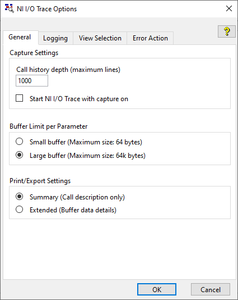Click the Call history depth (maximum lines) label

(x=68, y=70)
